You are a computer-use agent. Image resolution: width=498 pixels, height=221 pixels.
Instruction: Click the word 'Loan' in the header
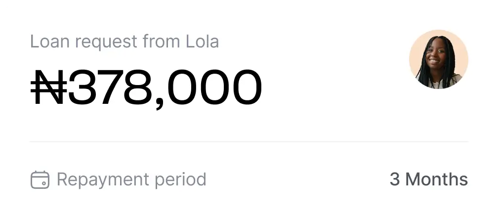(x=50, y=42)
